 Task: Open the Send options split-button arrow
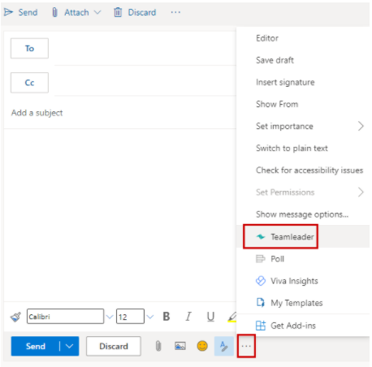(69, 346)
